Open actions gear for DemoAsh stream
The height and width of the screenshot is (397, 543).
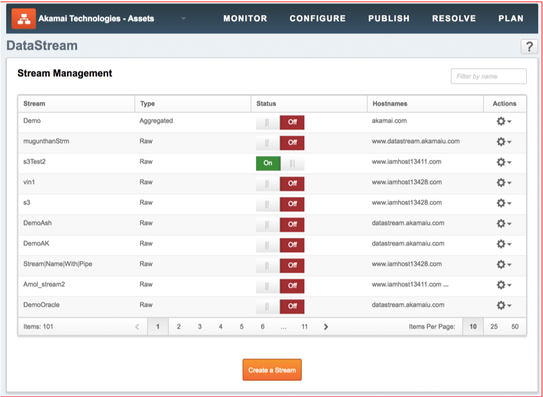[504, 223]
